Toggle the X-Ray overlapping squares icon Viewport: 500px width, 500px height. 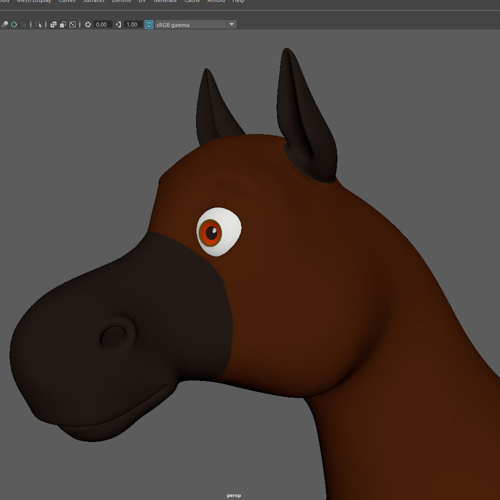(x=53, y=24)
